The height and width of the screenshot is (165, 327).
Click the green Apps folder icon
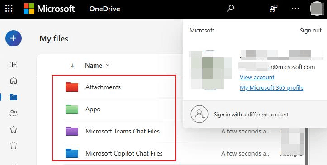[72, 109]
